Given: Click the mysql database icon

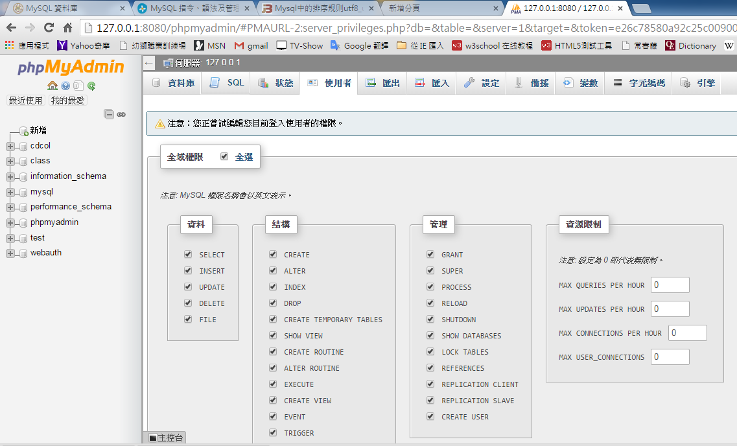Looking at the screenshot, I should tap(23, 193).
